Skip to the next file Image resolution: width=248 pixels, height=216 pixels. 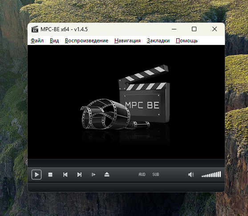[x=79, y=175]
